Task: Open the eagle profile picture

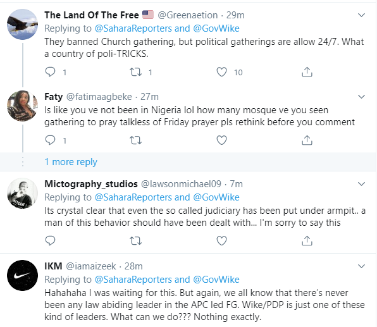Action: pos(22,24)
